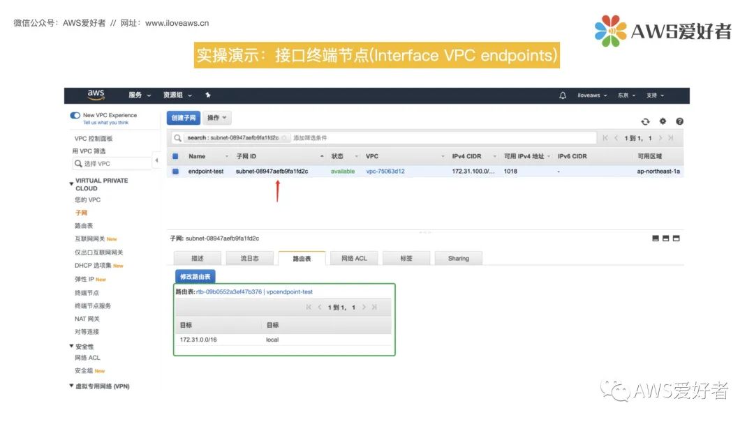The height and width of the screenshot is (424, 754).
Task: Open the 东京 region selector
Action: click(626, 95)
